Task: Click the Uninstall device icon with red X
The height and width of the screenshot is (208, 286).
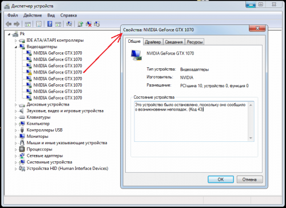Action: pyautogui.click(x=89, y=24)
